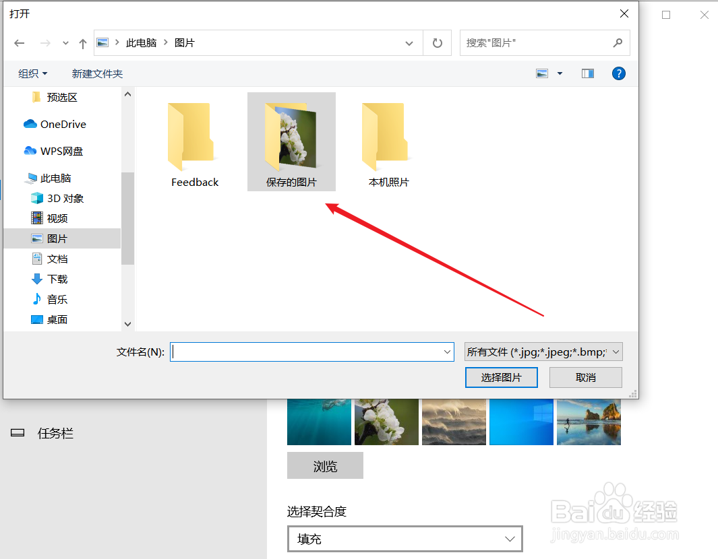Expand the 文件名 history dropdown
This screenshot has height=559, width=718.
click(447, 352)
